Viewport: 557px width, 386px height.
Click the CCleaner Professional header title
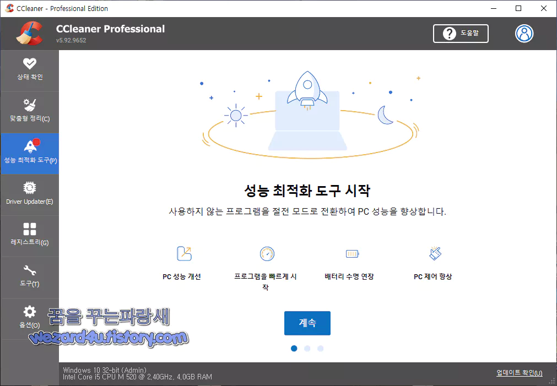110,29
